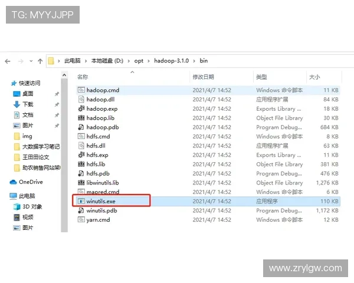354x283 pixels.
Task: Sort files by 类型 column
Action: click(261, 77)
